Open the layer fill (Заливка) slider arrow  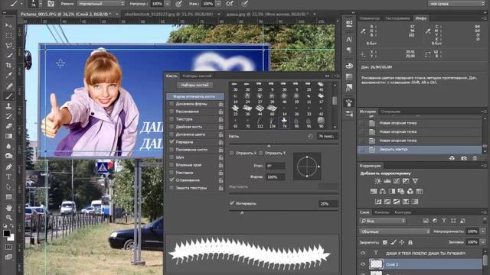[483, 242]
